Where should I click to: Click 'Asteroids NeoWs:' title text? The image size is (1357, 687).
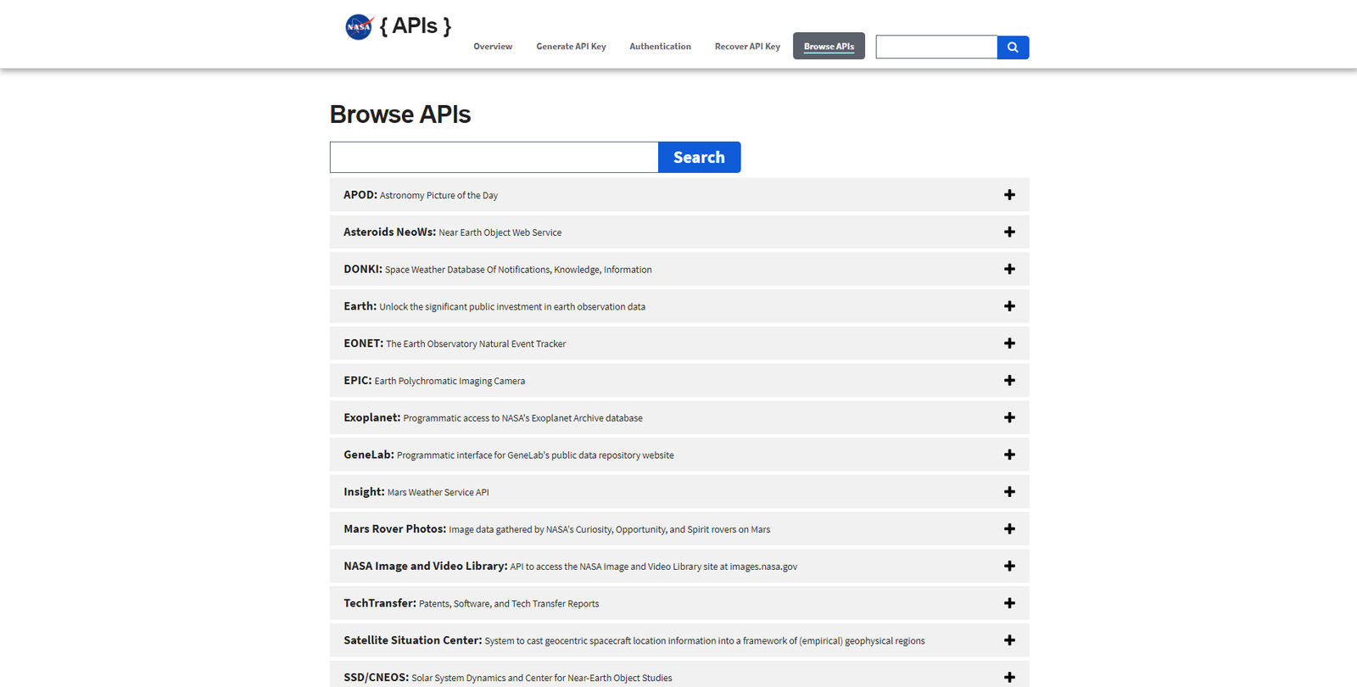389,232
